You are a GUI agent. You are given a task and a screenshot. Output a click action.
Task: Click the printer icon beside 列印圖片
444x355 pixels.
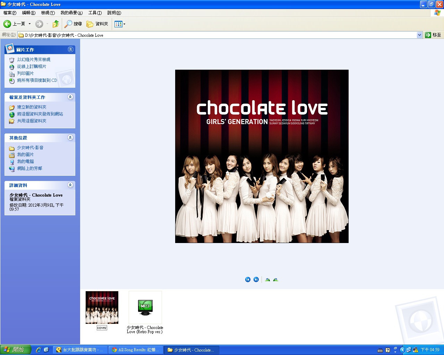coord(12,74)
